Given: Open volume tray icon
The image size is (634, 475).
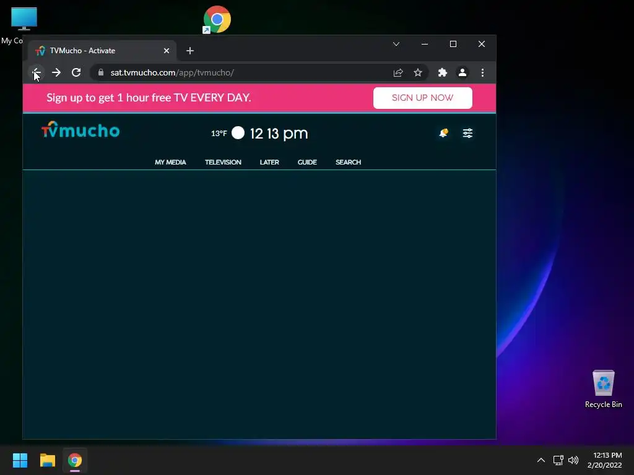Looking at the screenshot, I should pos(573,460).
